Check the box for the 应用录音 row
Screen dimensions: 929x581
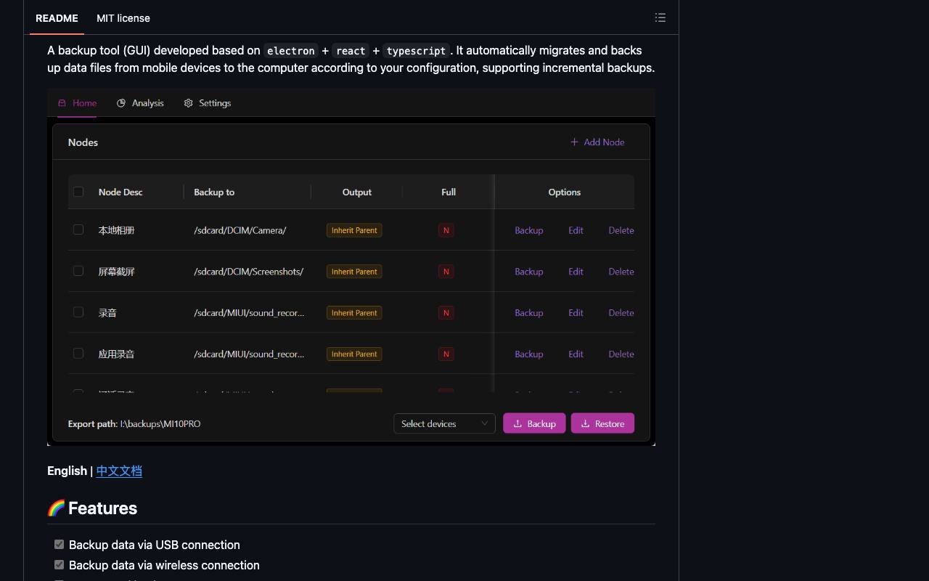pos(78,354)
